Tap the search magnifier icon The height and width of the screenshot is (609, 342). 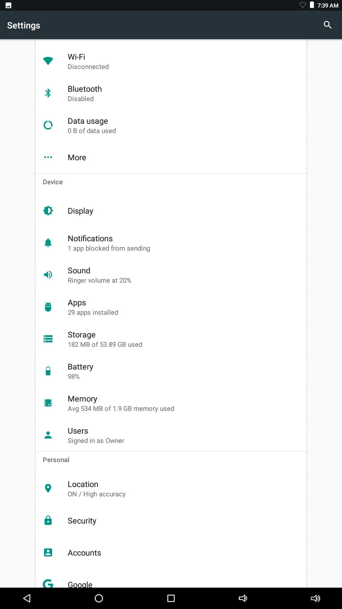327,25
